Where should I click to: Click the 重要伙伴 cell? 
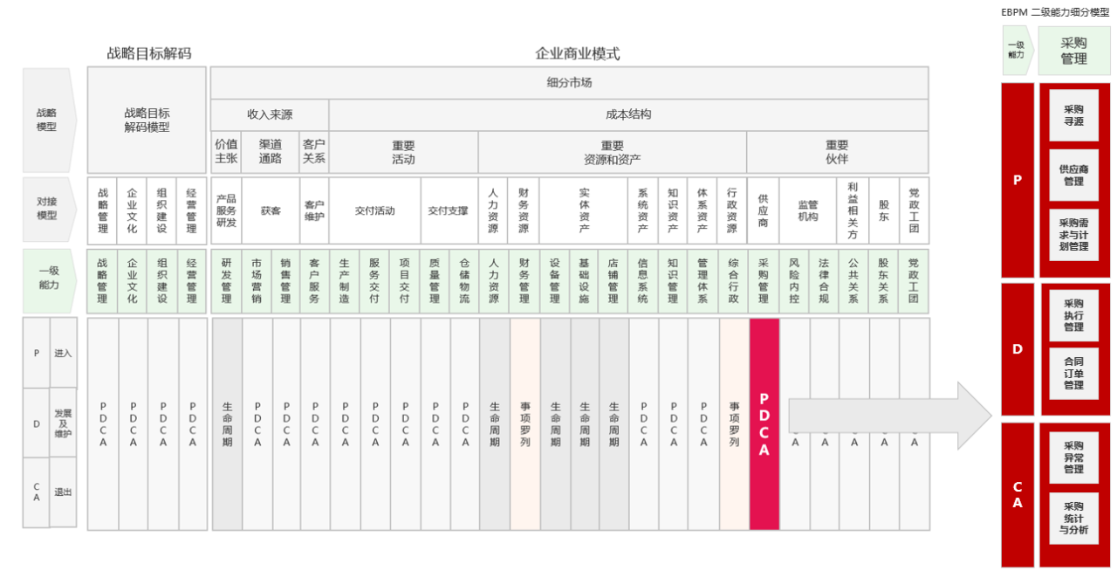coord(837,152)
